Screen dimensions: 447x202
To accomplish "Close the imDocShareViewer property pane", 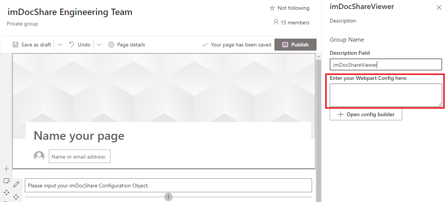I will coord(439,7).
